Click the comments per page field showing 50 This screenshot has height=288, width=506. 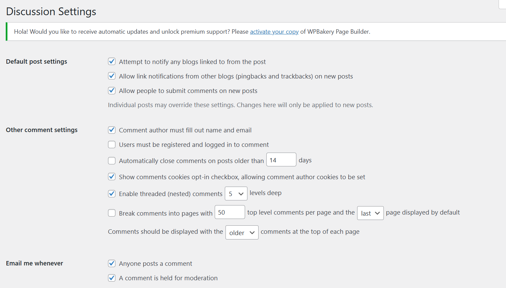click(230, 212)
